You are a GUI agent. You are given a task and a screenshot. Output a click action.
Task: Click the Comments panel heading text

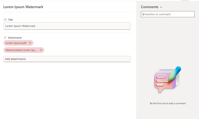pyautogui.click(x=150, y=7)
